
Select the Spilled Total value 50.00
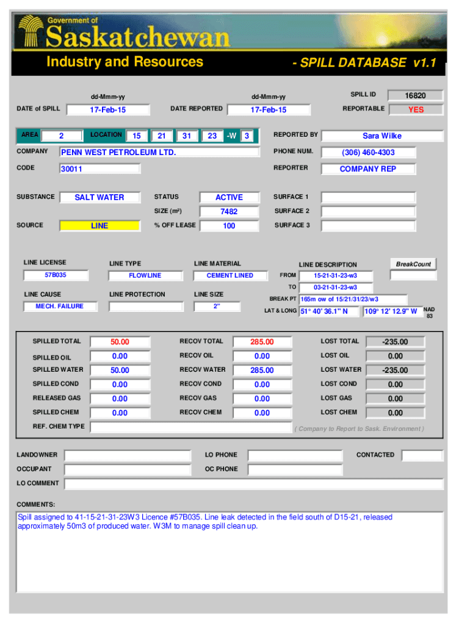point(120,342)
